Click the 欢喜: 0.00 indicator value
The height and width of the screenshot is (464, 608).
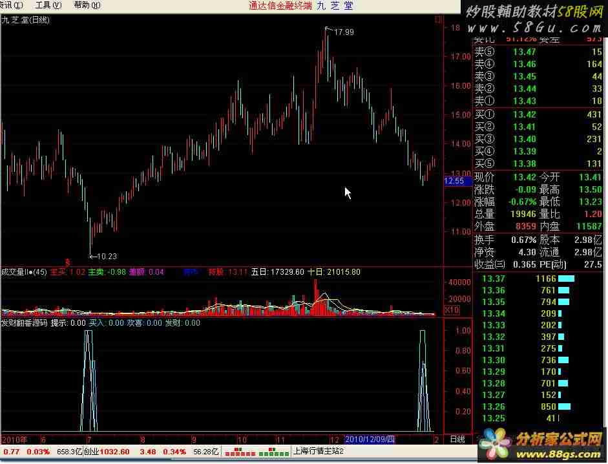144,322
